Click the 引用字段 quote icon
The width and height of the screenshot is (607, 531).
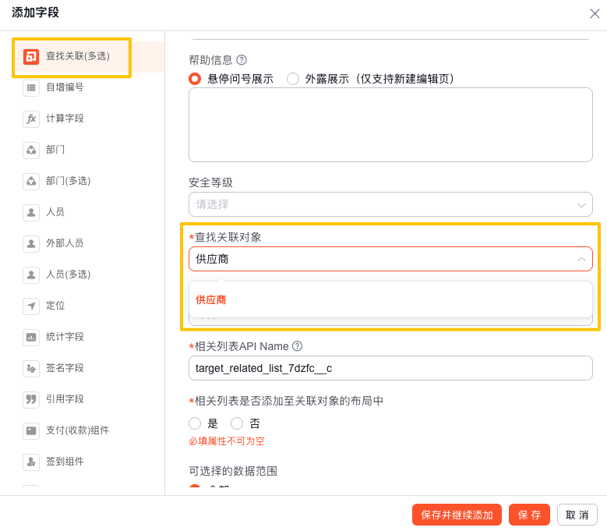(x=31, y=399)
